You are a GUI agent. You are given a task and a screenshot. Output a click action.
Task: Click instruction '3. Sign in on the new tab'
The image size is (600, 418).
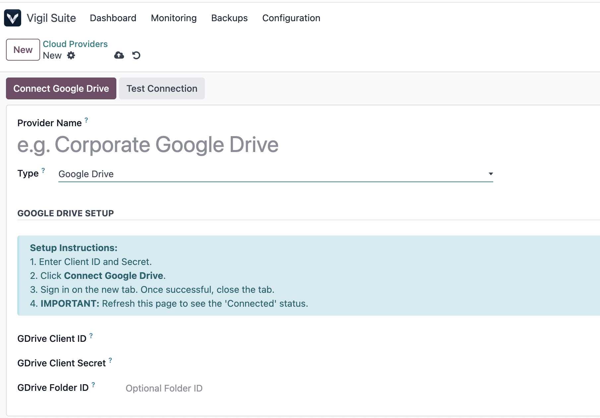(152, 289)
